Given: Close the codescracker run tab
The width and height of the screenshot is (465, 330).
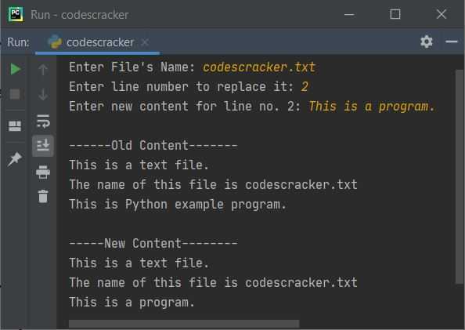Looking at the screenshot, I should [145, 42].
